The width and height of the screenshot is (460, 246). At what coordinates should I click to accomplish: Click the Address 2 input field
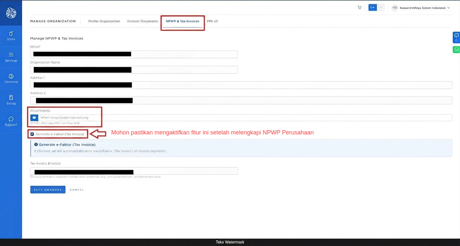point(241,100)
